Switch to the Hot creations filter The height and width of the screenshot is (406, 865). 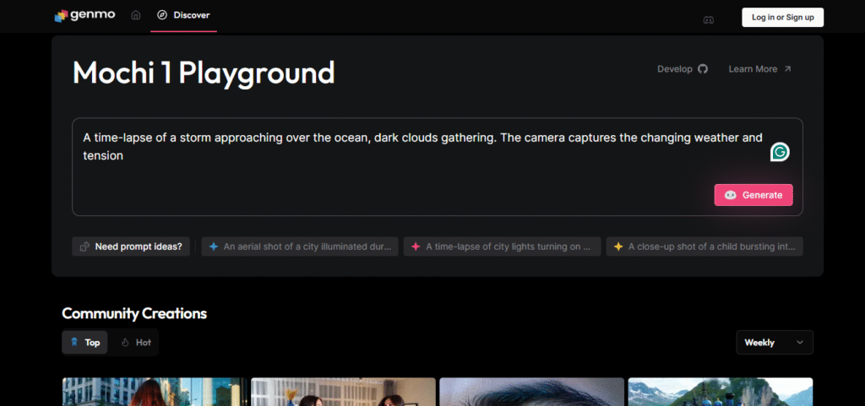[136, 343]
